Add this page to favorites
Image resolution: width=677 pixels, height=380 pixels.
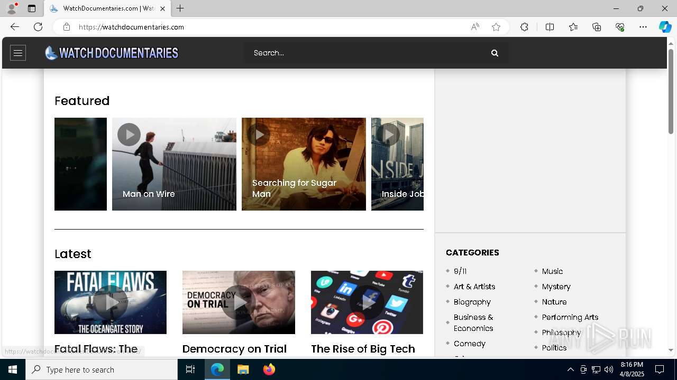coord(496,27)
